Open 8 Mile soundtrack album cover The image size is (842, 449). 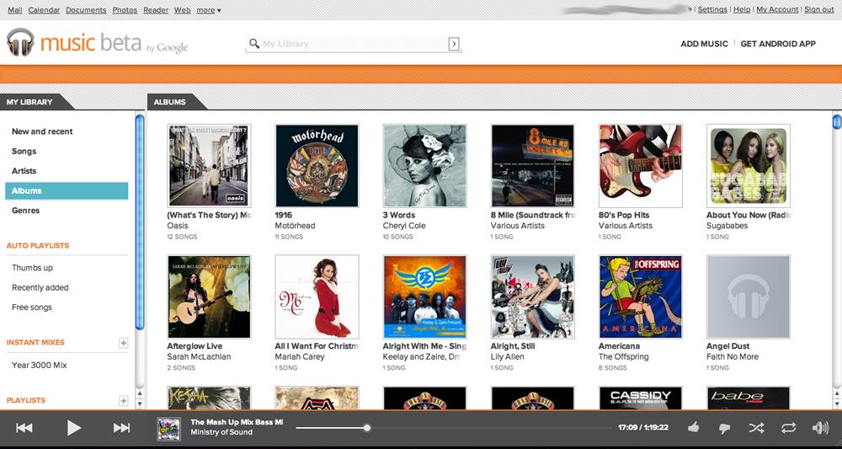tap(533, 165)
